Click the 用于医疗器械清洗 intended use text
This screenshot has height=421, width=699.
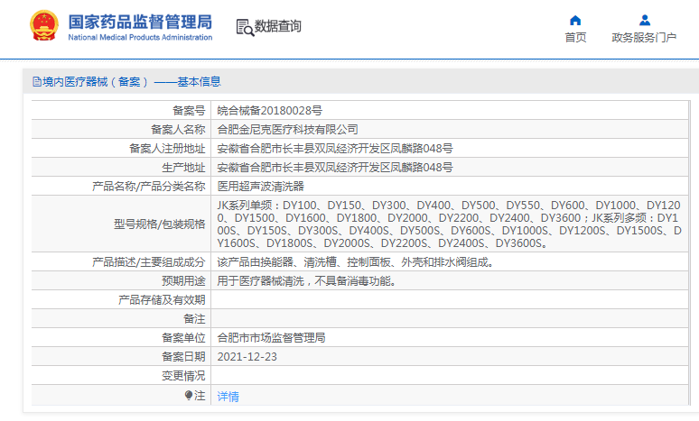[x=307, y=280]
